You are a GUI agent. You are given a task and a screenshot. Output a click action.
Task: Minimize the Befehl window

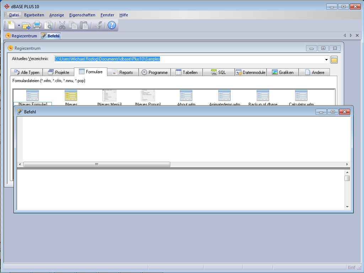(x=321, y=112)
